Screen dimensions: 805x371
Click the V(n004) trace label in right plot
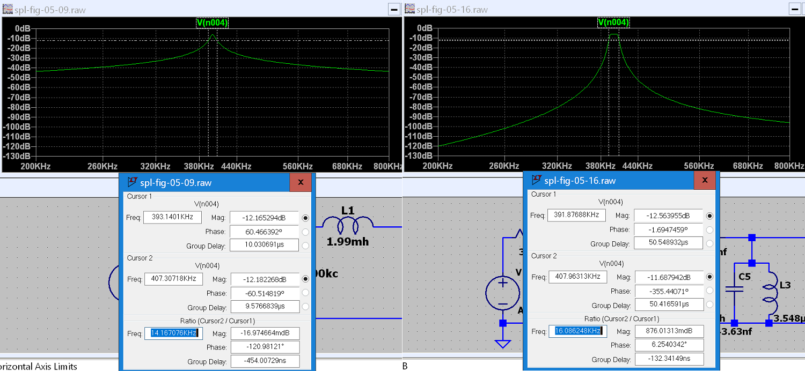pyautogui.click(x=613, y=23)
